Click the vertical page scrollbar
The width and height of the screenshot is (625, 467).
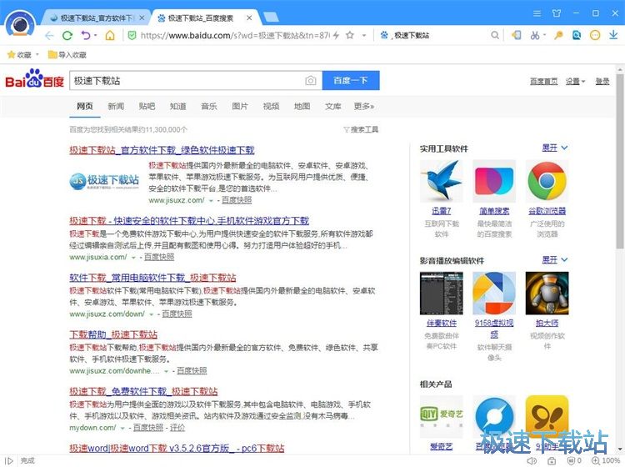click(x=620, y=159)
